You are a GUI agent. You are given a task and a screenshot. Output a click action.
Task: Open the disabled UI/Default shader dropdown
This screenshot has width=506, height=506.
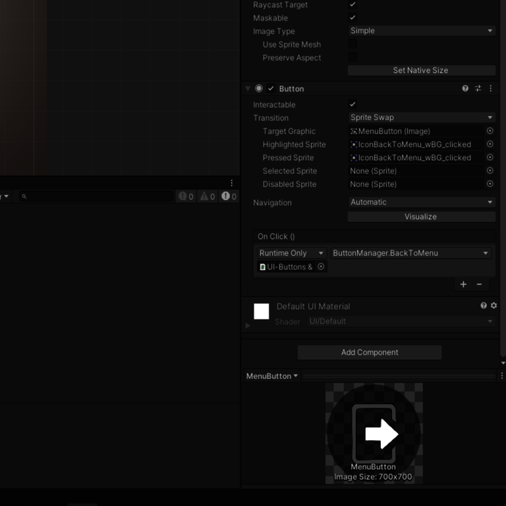click(401, 322)
